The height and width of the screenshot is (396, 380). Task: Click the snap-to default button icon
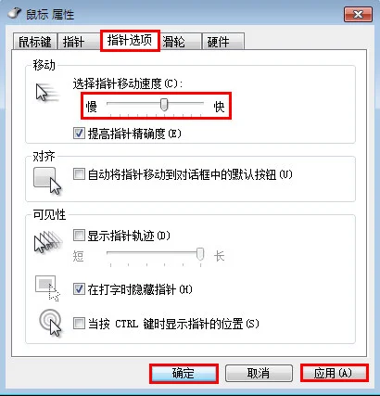point(47,181)
